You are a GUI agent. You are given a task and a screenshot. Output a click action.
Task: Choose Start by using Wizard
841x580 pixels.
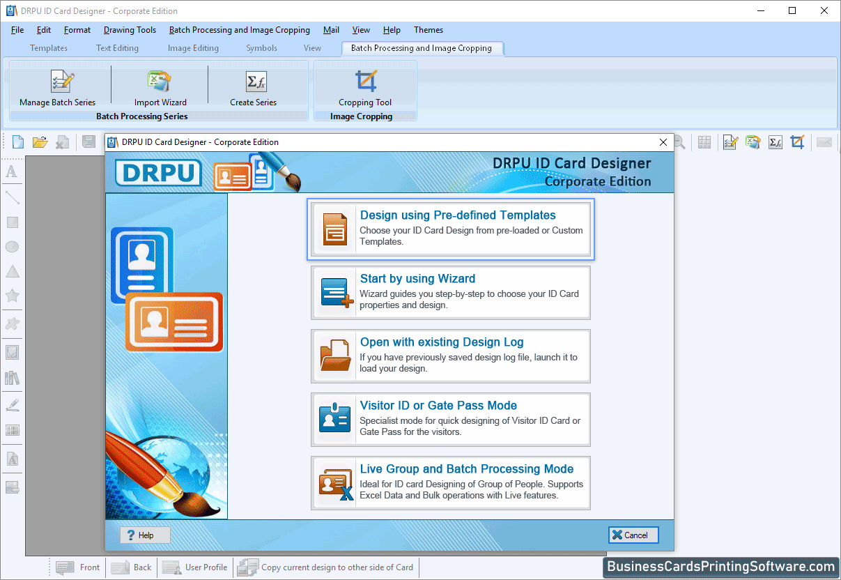(x=451, y=293)
